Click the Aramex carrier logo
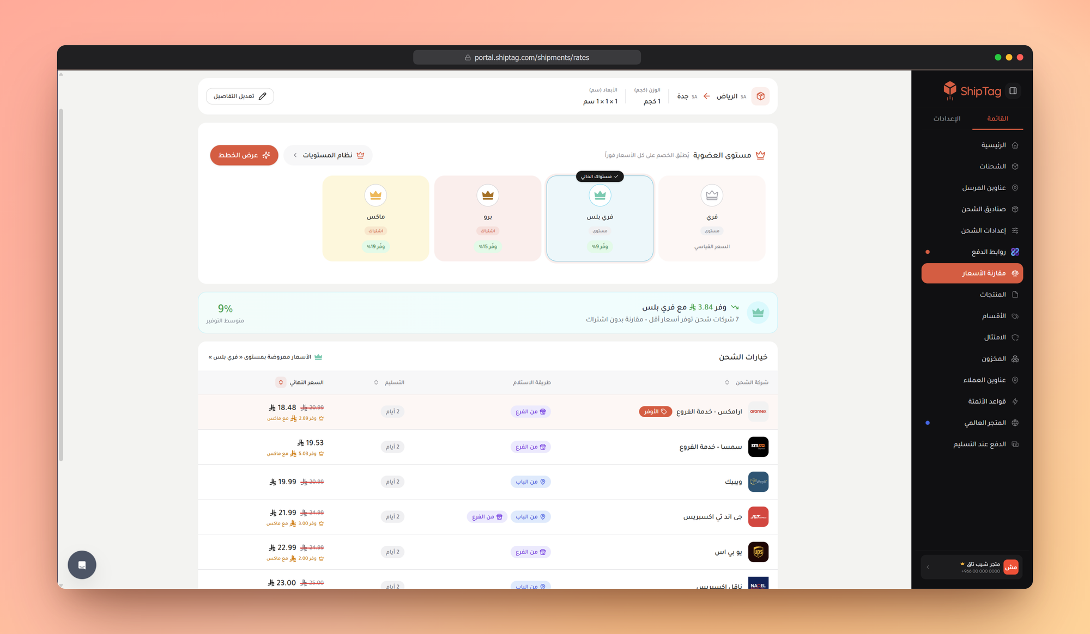Viewport: 1090px width, 634px height. point(758,412)
